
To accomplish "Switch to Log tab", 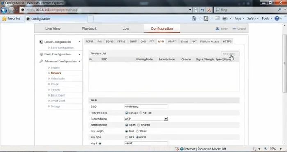I will (125, 28).
